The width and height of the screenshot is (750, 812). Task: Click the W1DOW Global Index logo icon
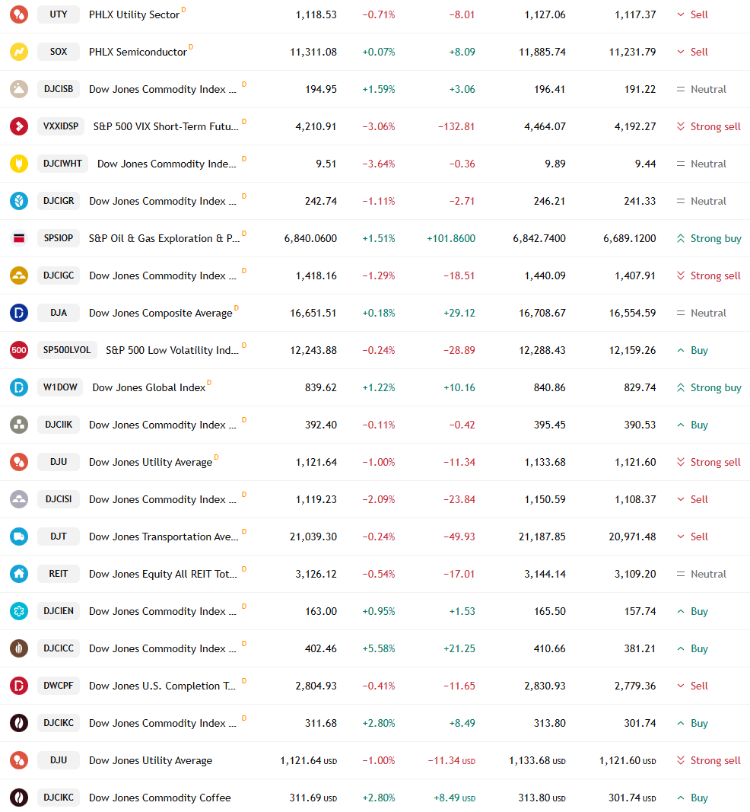[x=19, y=387]
